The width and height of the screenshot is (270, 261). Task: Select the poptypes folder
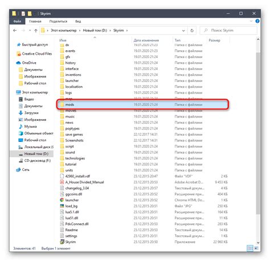coord(70,128)
